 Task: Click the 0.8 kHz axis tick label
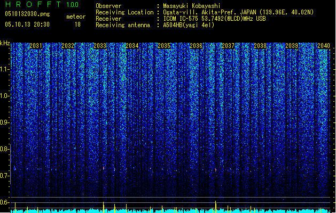[5, 149]
